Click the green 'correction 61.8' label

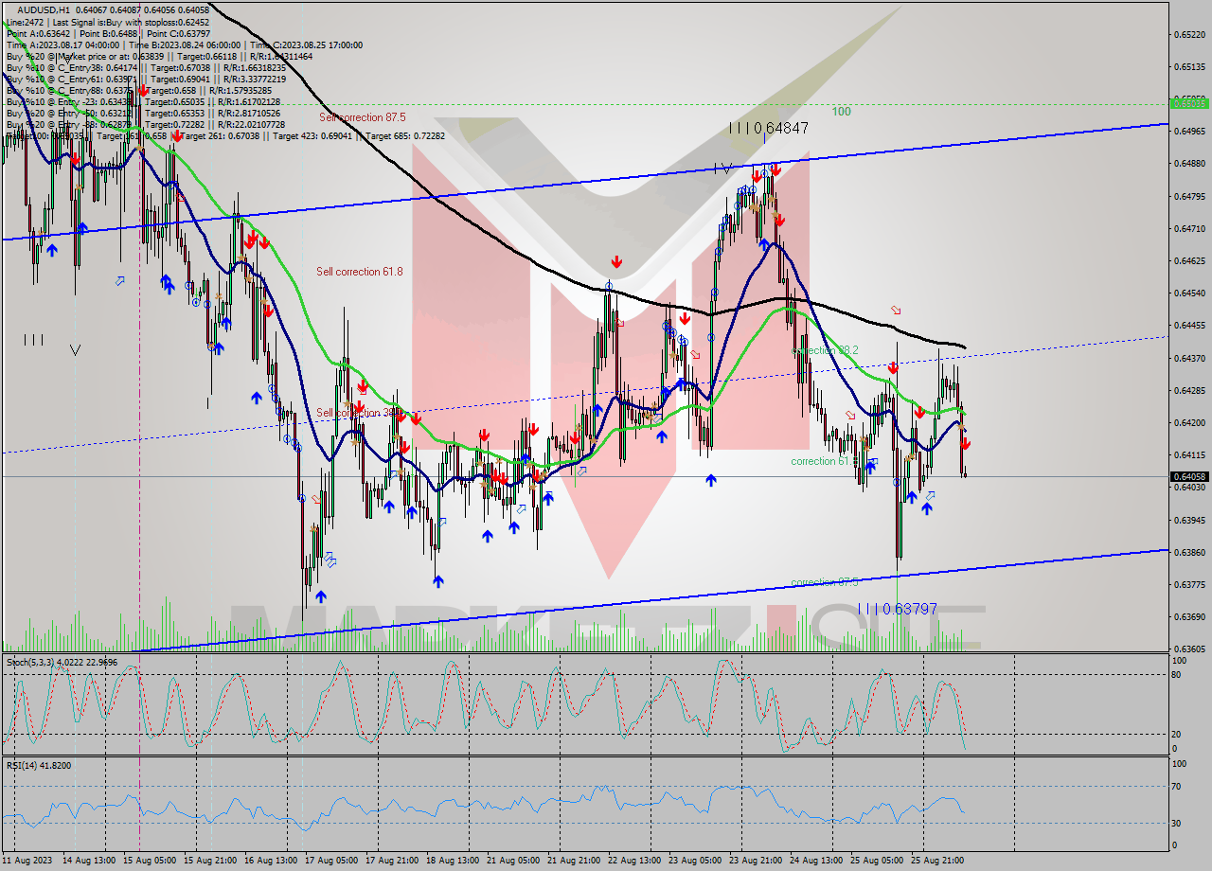[x=825, y=461]
